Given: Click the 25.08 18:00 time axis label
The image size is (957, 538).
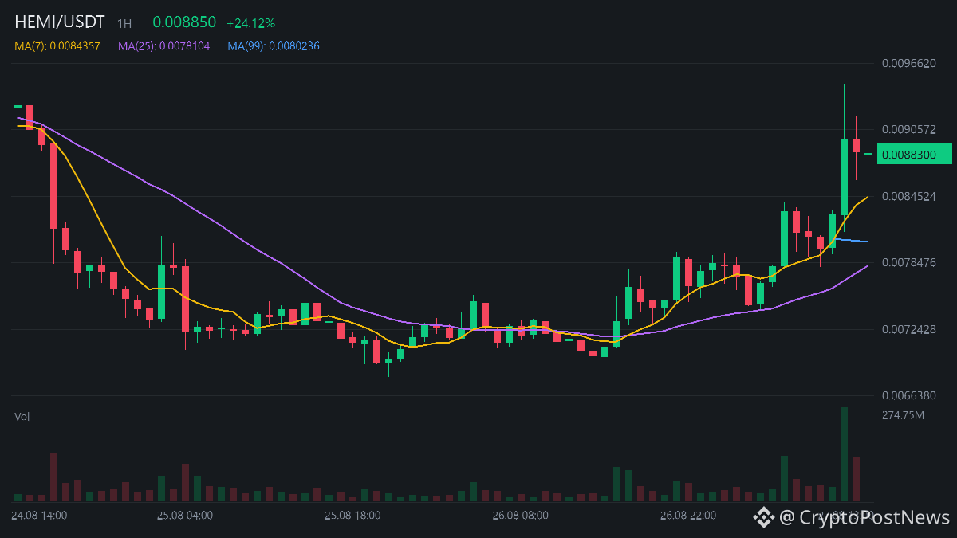Looking at the screenshot, I should 352,516.
